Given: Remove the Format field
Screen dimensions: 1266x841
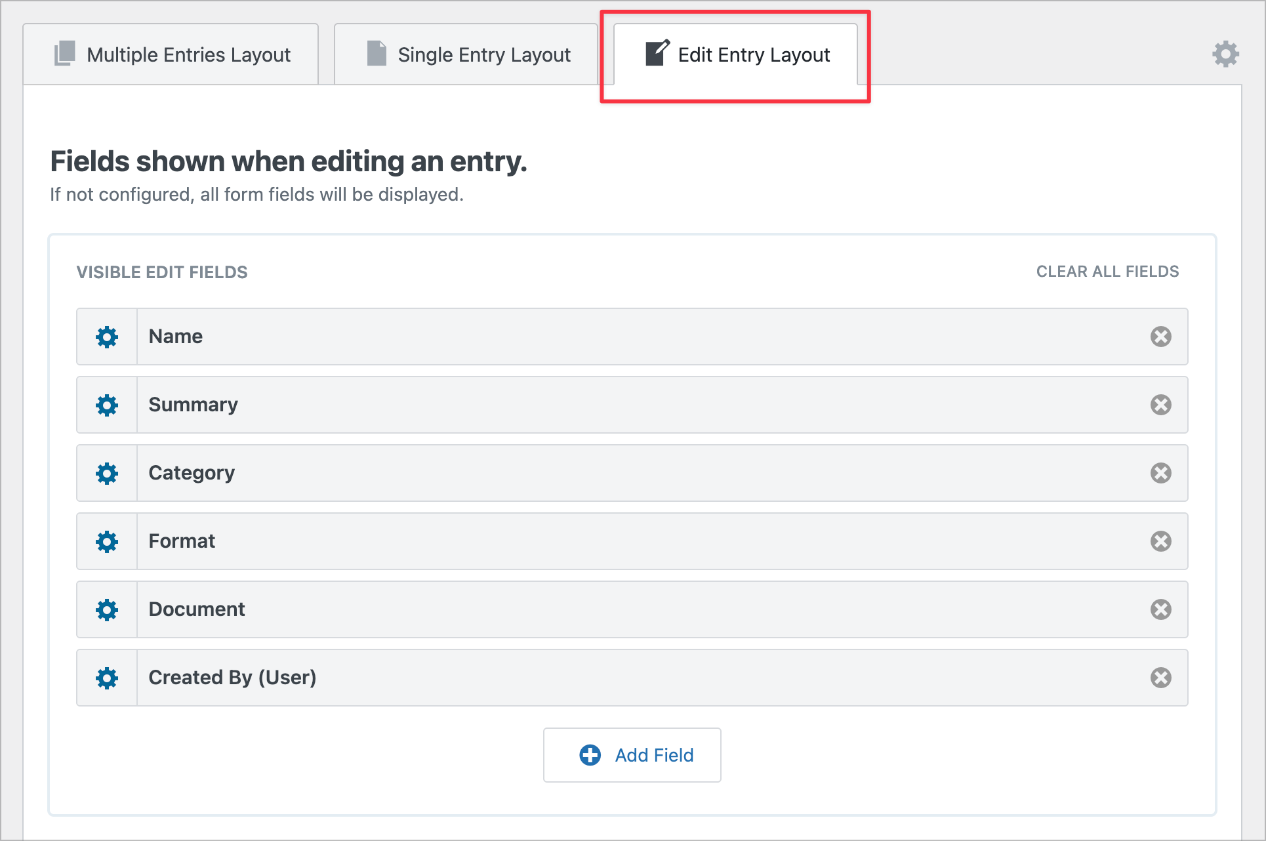Looking at the screenshot, I should [x=1161, y=541].
